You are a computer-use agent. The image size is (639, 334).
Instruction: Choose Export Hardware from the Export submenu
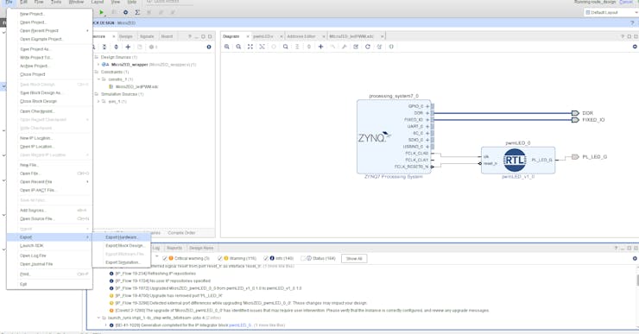122,237
